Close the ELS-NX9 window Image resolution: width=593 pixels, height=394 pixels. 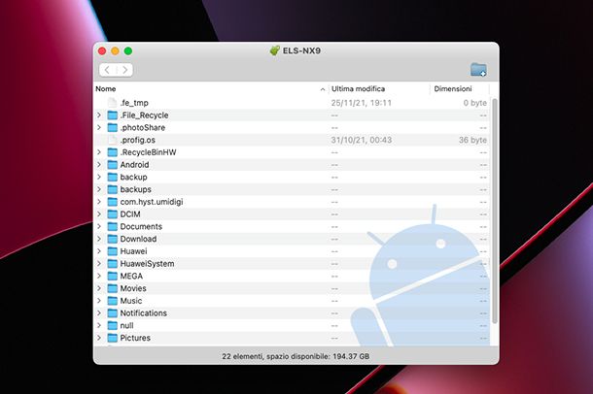pos(102,50)
